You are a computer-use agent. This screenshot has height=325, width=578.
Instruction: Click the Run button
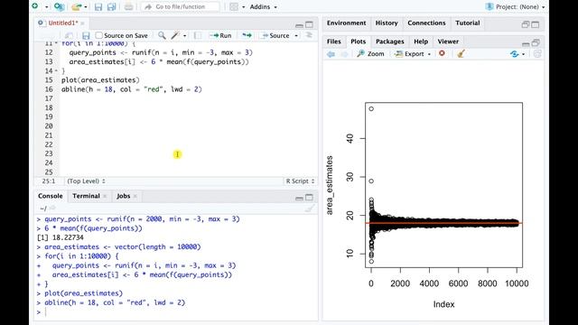click(x=220, y=35)
